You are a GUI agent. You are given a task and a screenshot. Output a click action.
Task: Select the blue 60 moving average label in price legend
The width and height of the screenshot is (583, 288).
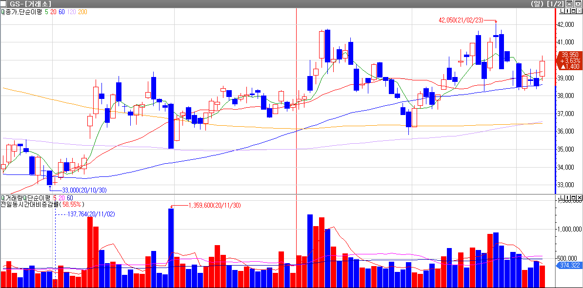point(62,12)
